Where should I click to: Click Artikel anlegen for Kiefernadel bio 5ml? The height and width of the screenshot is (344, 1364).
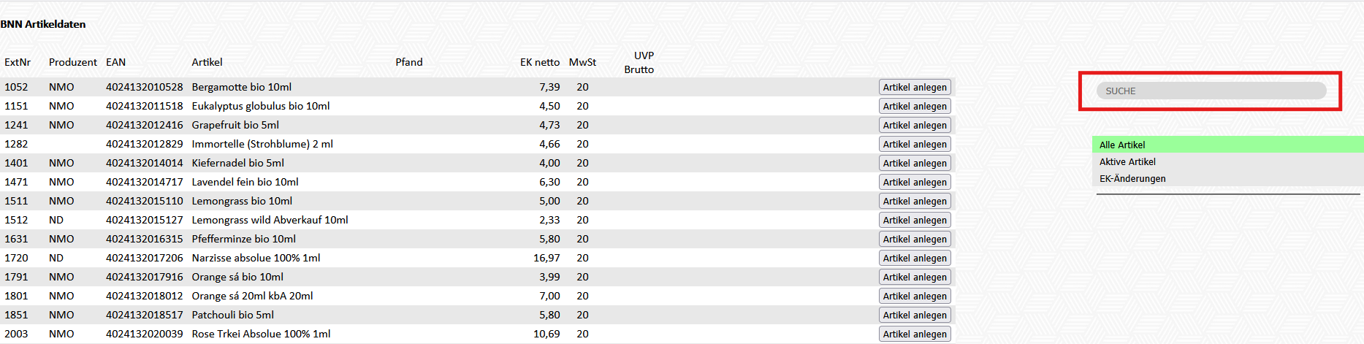[914, 163]
